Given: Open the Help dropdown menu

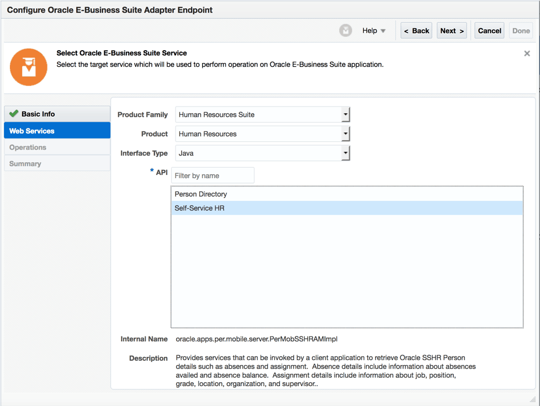Looking at the screenshot, I should click(x=374, y=30).
